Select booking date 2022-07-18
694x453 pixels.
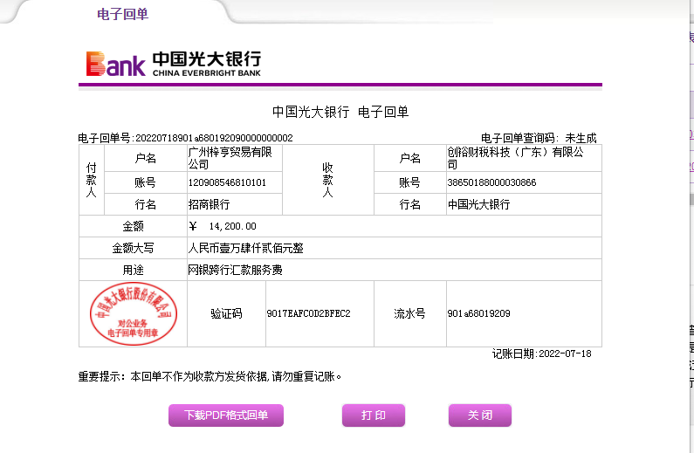tap(565, 353)
